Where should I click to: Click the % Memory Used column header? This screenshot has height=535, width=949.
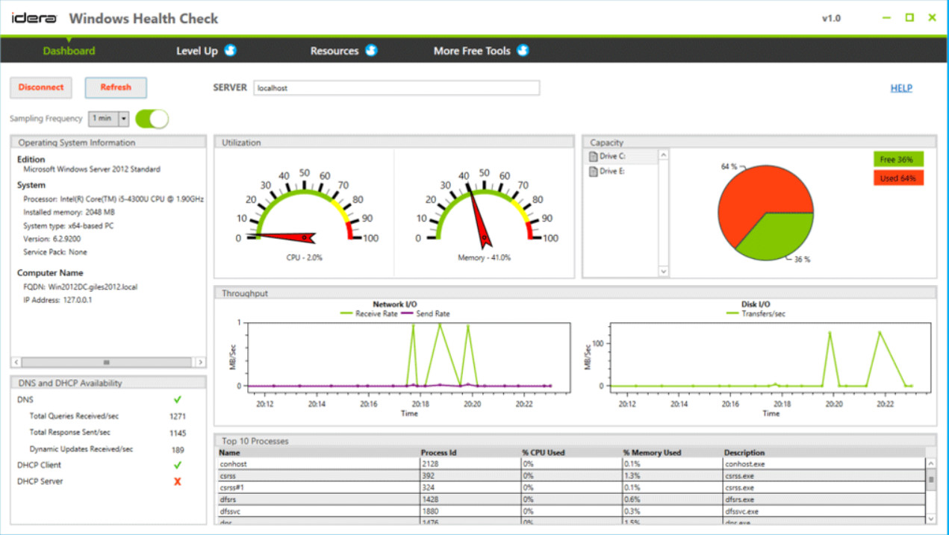coord(672,452)
